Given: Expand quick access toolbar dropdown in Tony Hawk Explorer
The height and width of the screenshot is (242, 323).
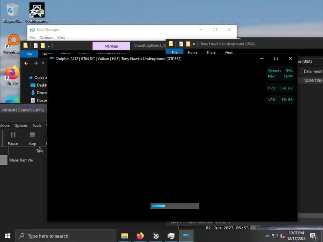Looking at the screenshot, I should click(194, 44).
